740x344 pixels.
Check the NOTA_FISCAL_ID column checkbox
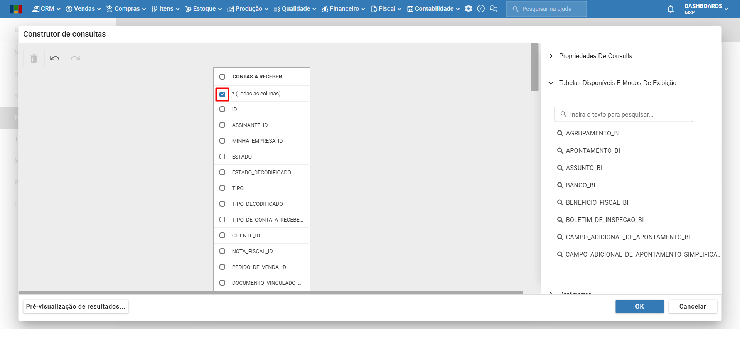click(x=223, y=251)
